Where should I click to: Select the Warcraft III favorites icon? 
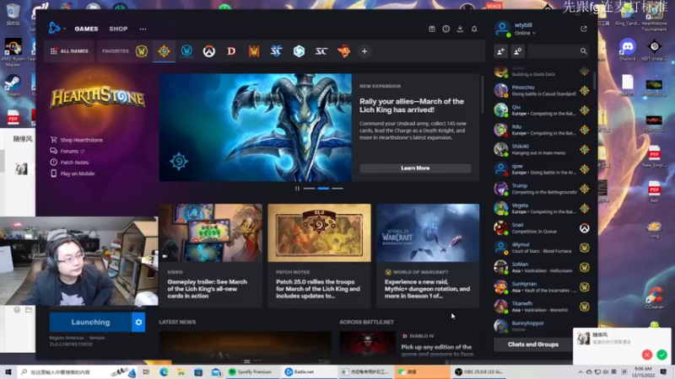254,51
